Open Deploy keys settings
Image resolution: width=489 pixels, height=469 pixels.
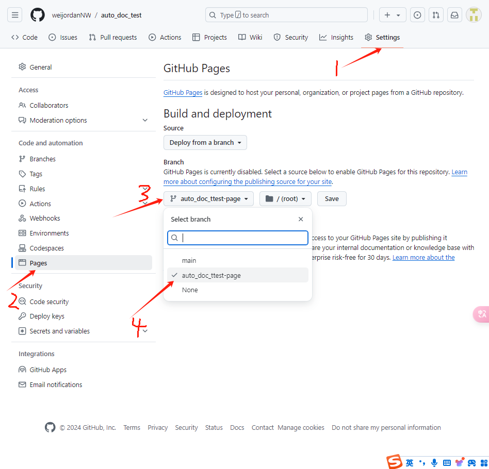[x=83, y=316]
